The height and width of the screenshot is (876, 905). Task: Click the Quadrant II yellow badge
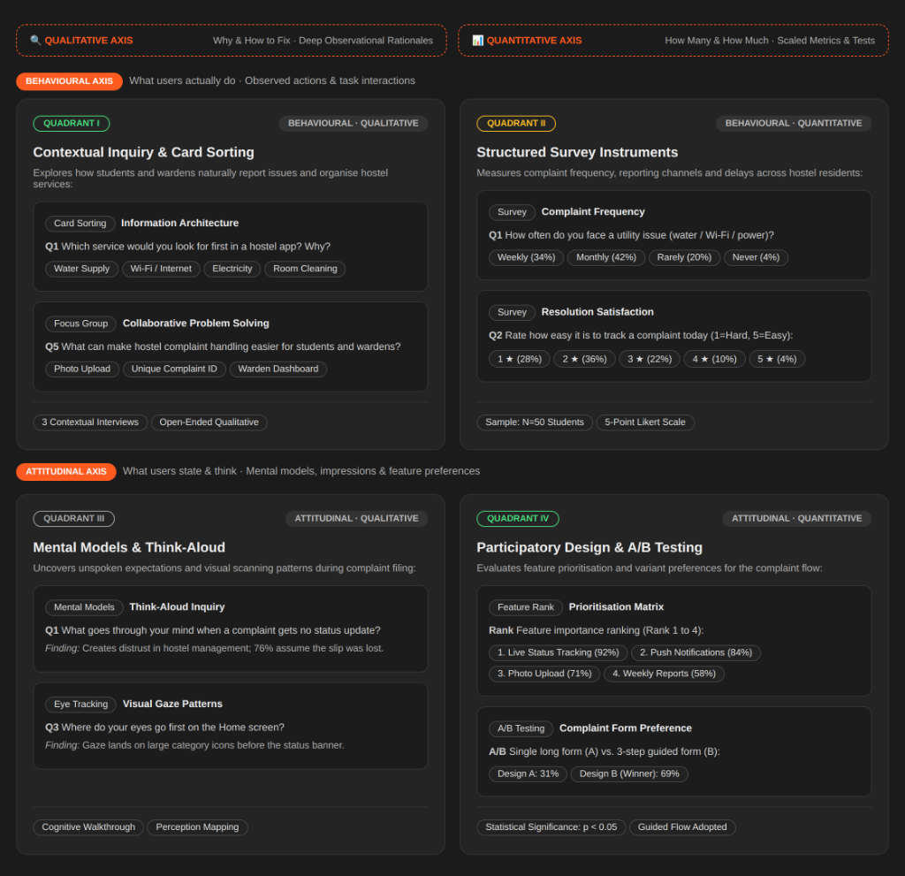[x=516, y=124]
